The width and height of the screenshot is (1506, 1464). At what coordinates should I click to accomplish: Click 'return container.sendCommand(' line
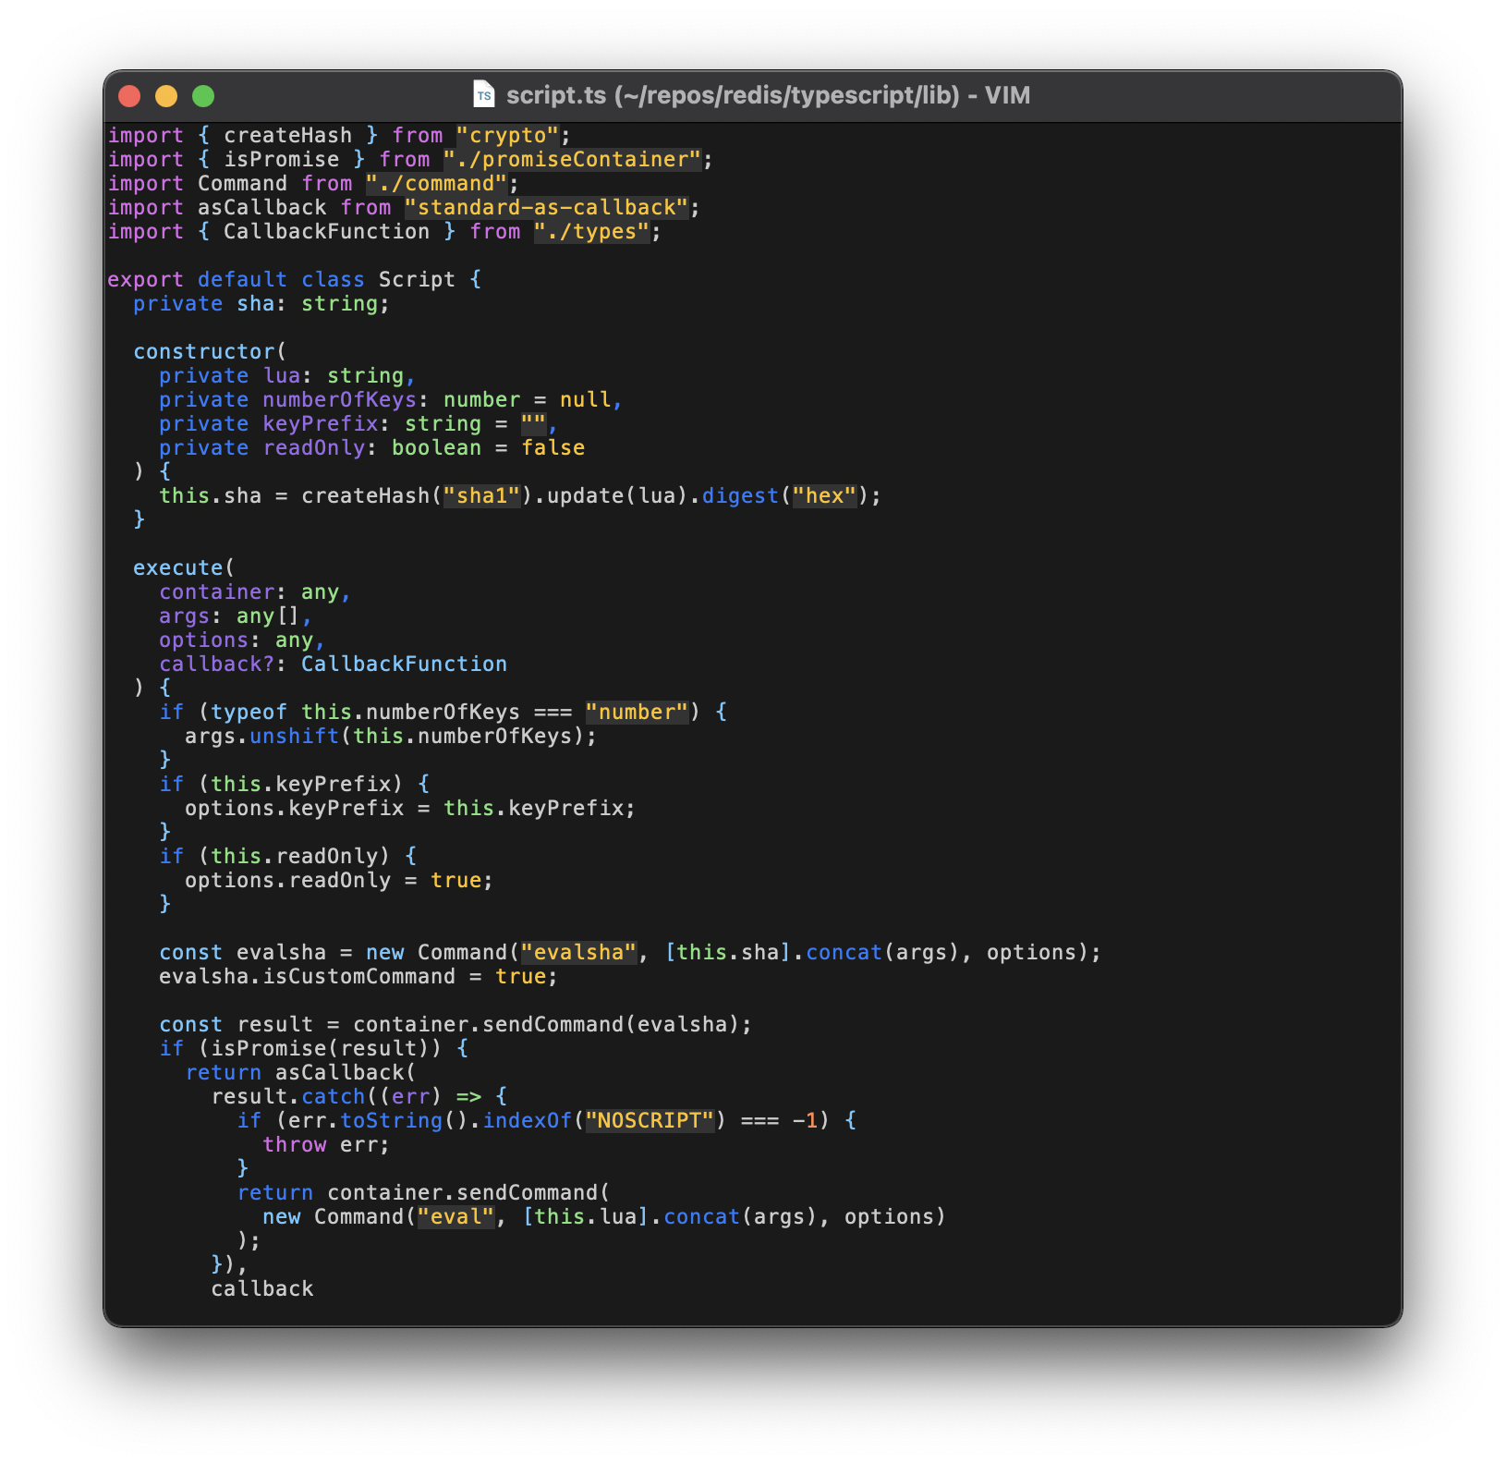coord(423,1193)
